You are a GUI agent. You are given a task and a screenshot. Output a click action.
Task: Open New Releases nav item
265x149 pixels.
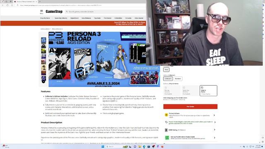pos(86,18)
